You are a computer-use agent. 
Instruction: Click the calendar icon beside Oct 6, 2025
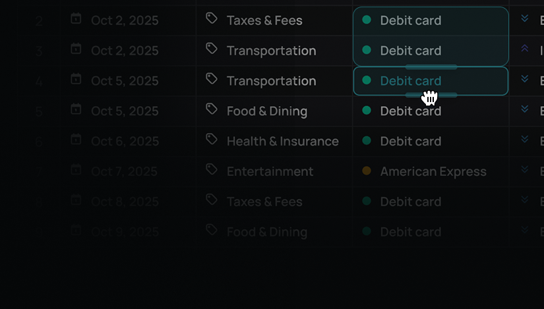point(76,140)
